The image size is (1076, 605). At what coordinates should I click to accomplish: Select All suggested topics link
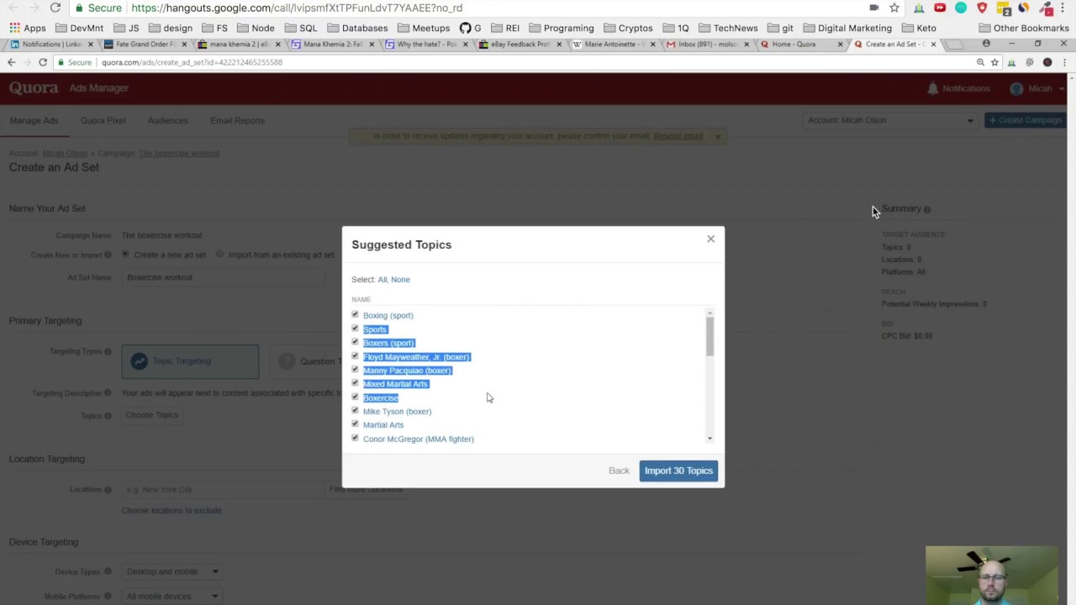pos(382,280)
